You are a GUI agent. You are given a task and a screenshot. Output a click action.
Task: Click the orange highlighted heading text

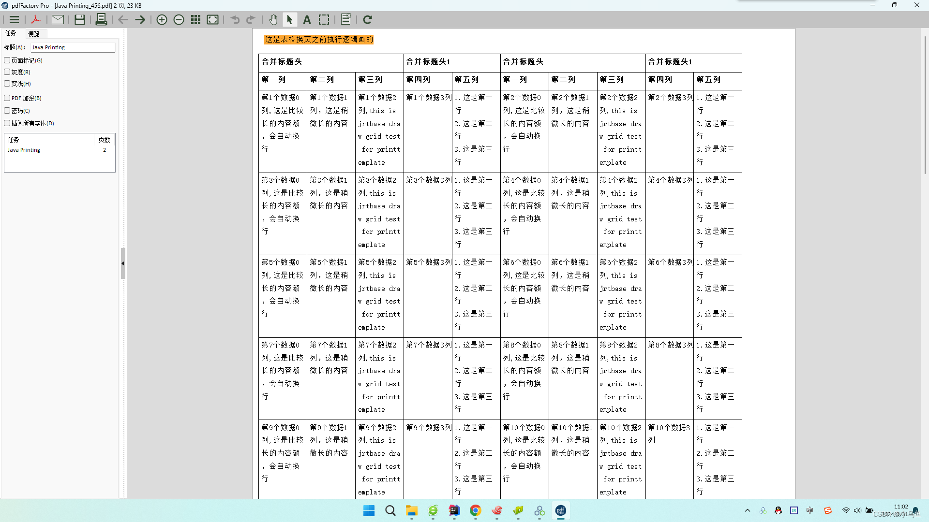point(319,39)
